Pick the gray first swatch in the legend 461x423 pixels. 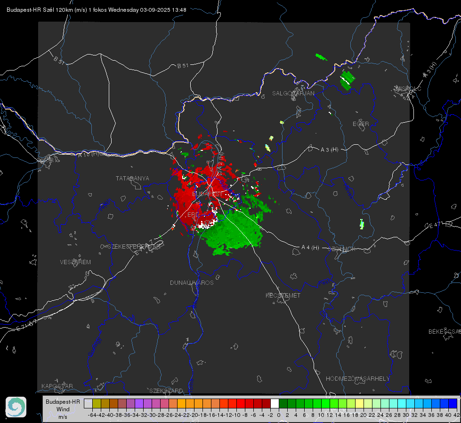coord(88,403)
